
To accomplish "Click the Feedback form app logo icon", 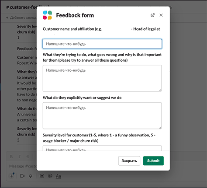I will [47, 15].
